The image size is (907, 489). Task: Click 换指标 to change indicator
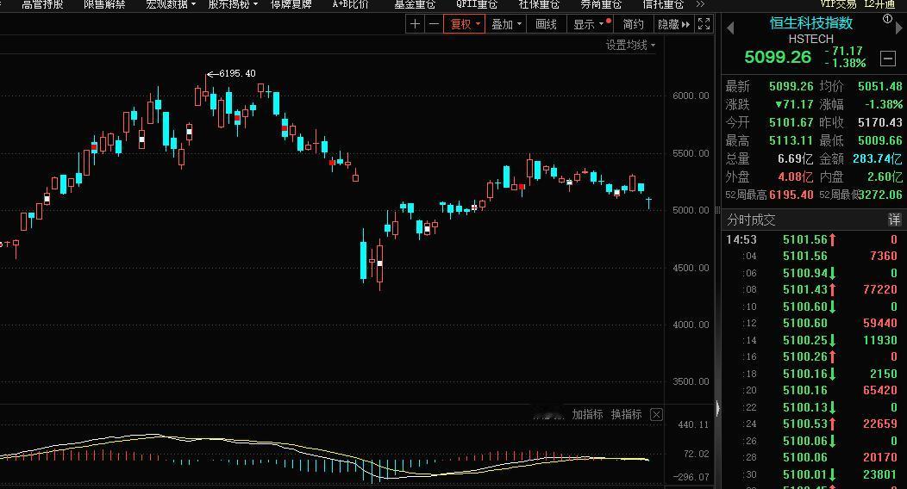[626, 414]
